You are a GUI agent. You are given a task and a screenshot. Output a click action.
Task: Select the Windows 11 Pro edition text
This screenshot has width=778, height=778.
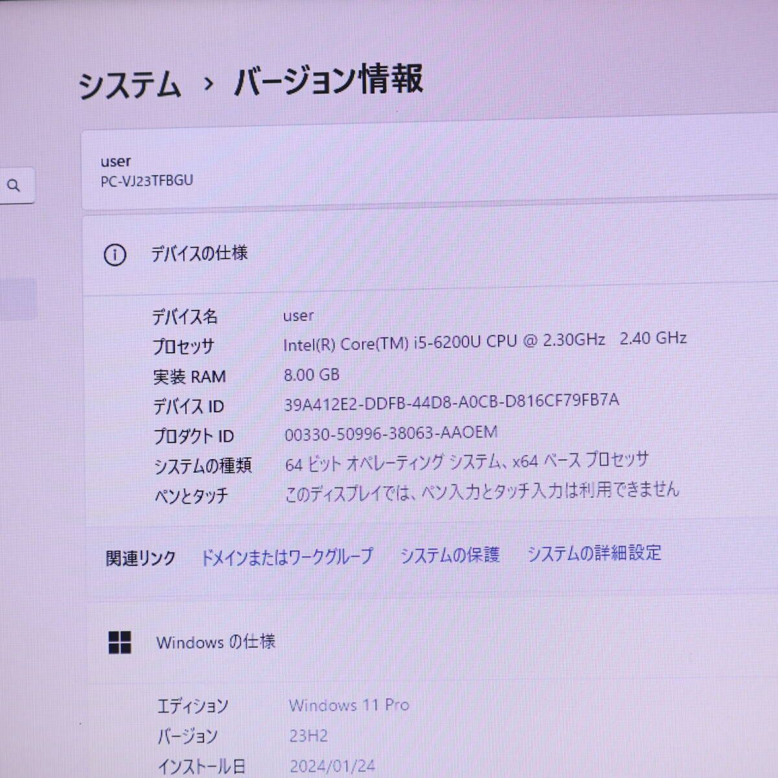coord(349,705)
